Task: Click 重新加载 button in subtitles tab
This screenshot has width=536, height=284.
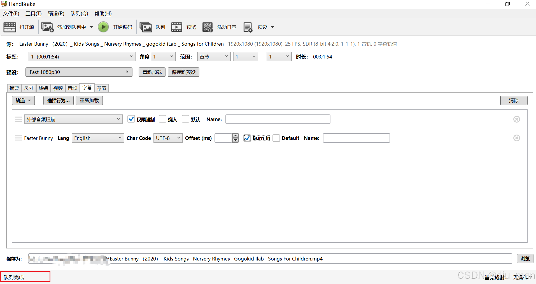Action: click(x=89, y=100)
